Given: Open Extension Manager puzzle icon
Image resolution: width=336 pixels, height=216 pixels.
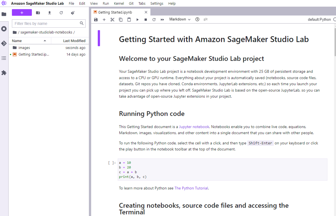Looking at the screenshot, I should pos(4,73).
